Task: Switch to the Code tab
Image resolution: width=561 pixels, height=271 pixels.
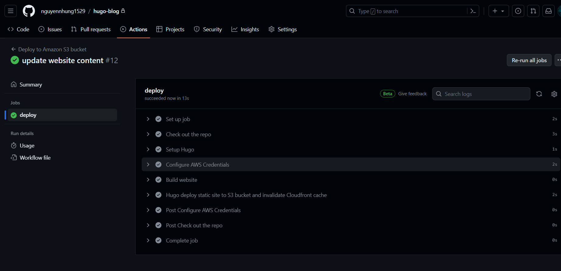Action: [x=19, y=29]
